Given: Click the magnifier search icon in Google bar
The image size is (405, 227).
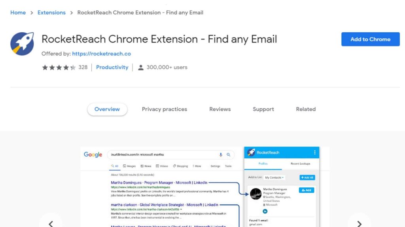Looking at the screenshot, I should [229, 155].
